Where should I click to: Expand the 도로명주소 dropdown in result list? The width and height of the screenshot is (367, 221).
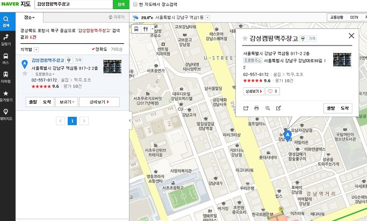tap(45, 74)
